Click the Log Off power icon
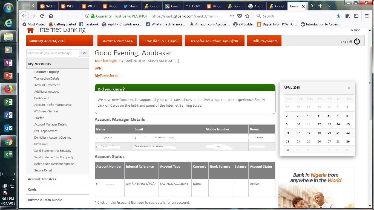 pos(357,41)
